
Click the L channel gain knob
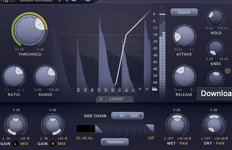point(16,125)
